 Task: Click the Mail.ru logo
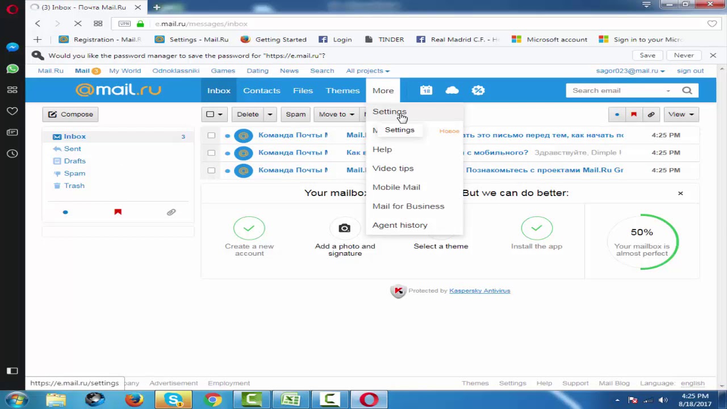pos(118,89)
